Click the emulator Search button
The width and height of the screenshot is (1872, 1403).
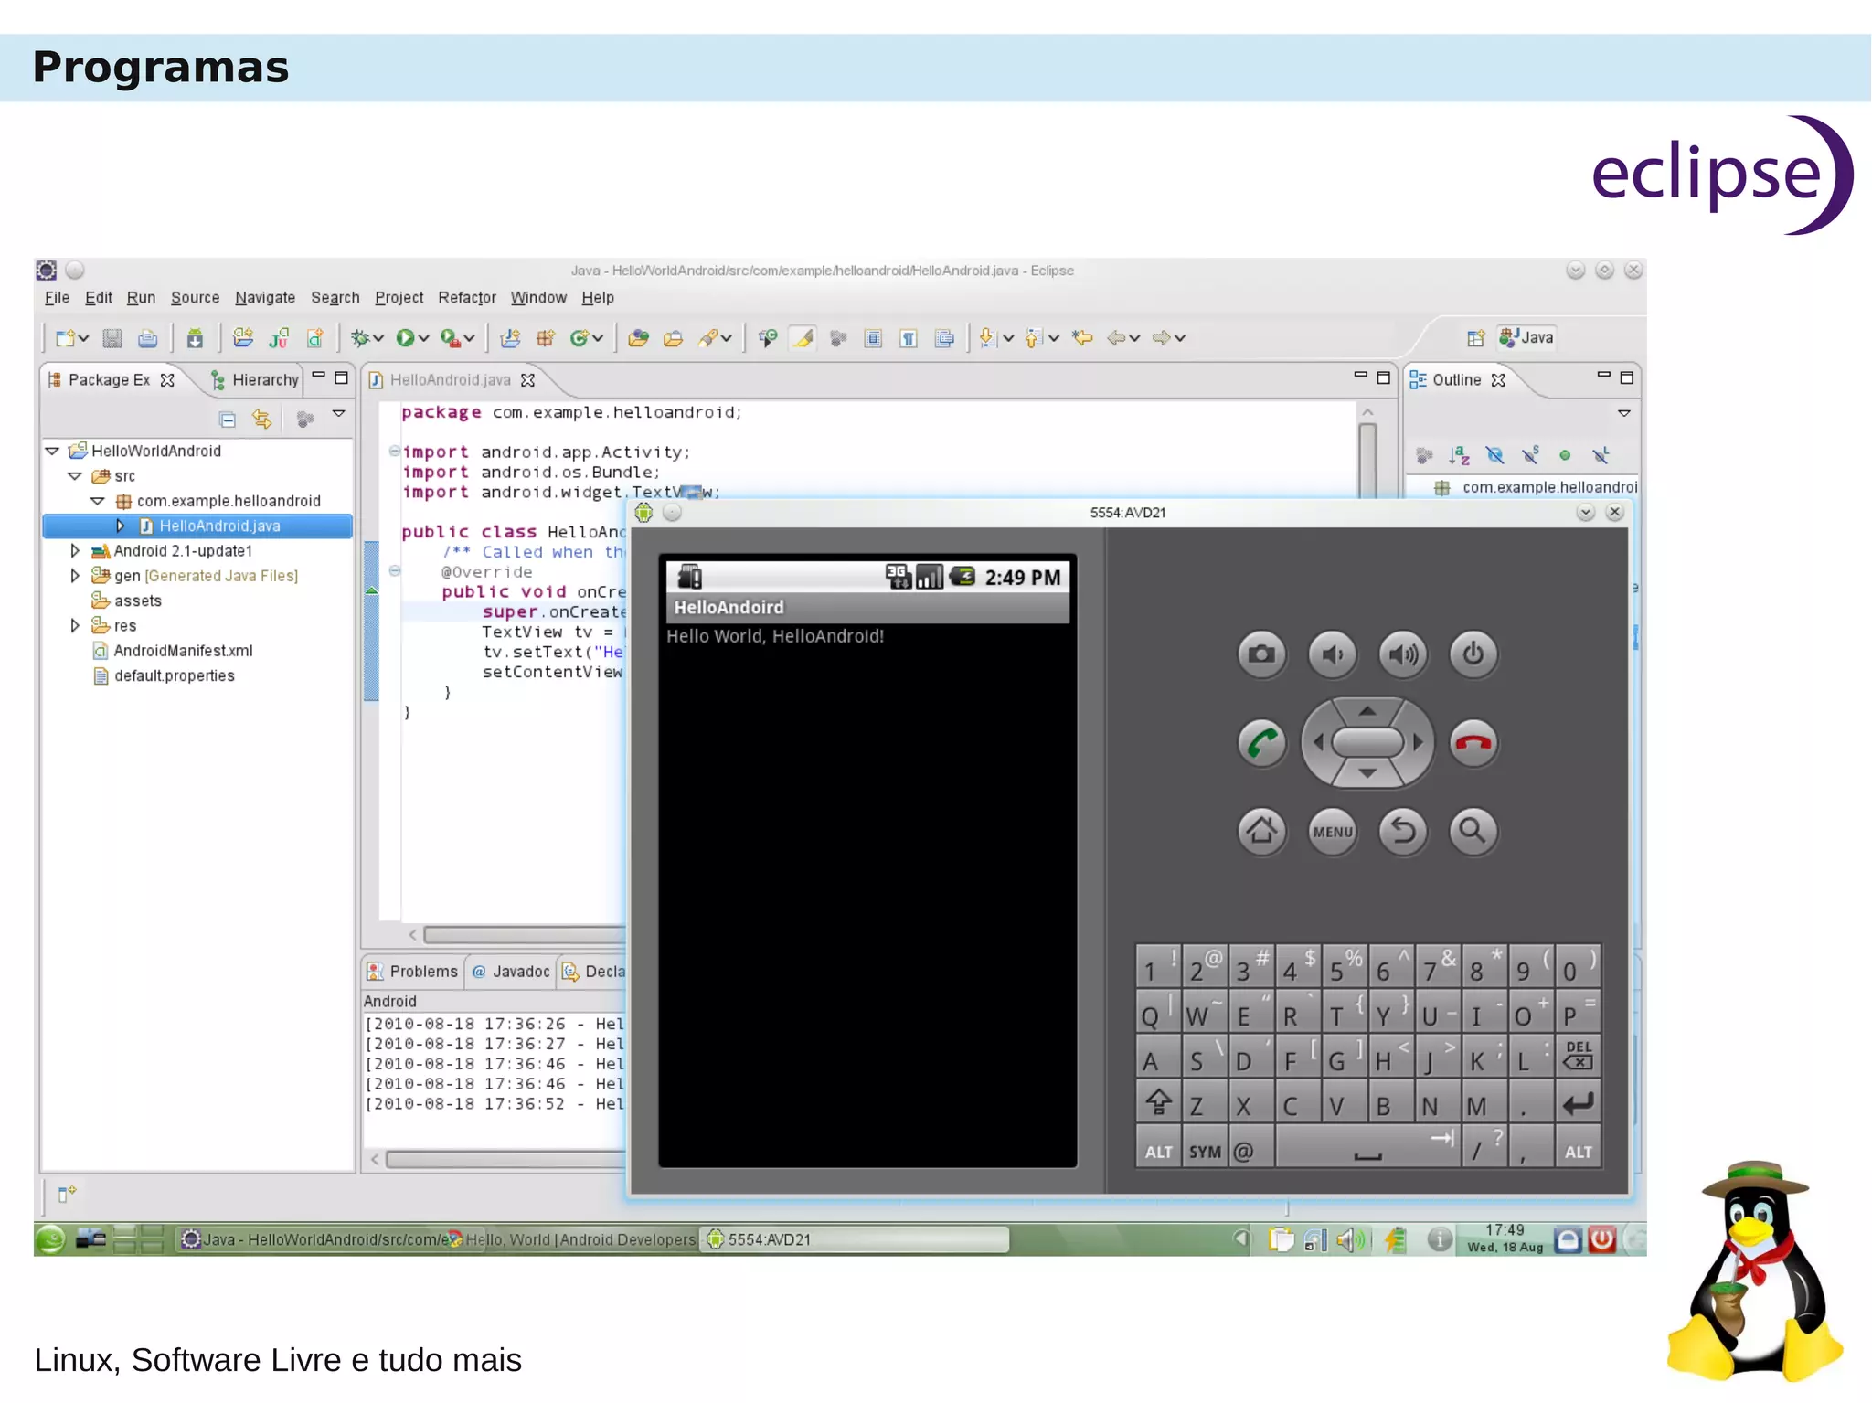click(x=1473, y=831)
